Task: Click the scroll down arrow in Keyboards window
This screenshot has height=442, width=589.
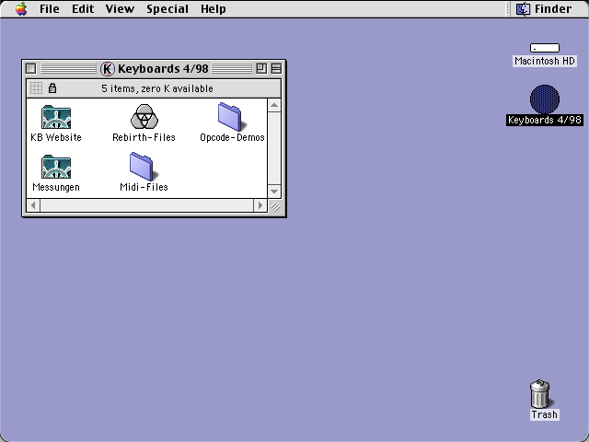Action: pyautogui.click(x=274, y=192)
